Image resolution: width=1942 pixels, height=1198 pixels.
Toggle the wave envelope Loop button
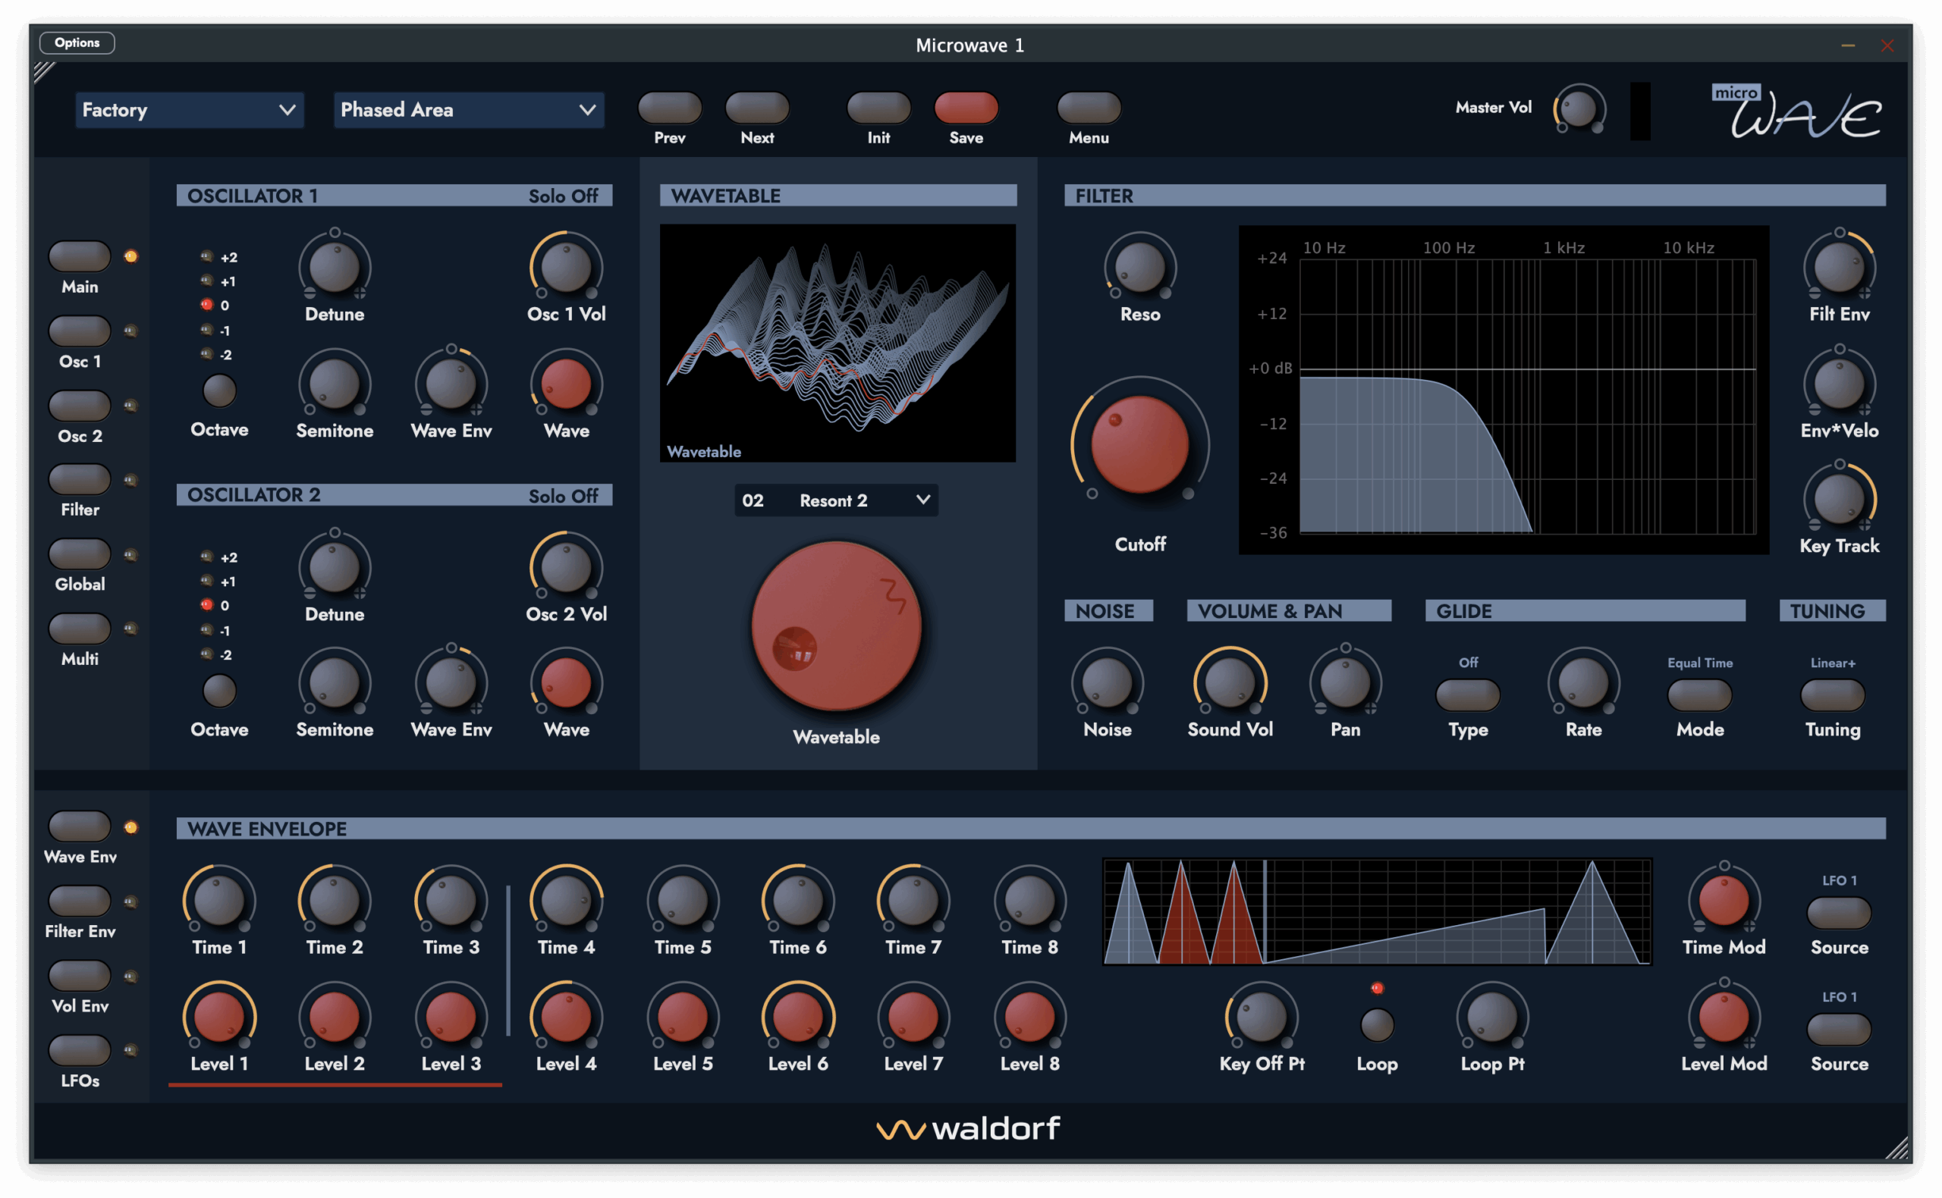(1377, 1025)
